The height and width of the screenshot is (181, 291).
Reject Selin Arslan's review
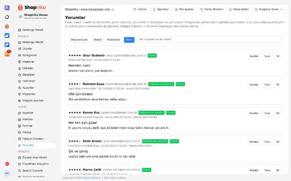[254, 142]
